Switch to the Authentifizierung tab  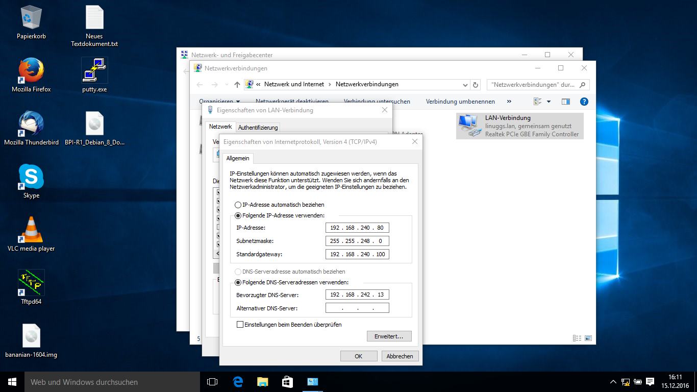(258, 128)
